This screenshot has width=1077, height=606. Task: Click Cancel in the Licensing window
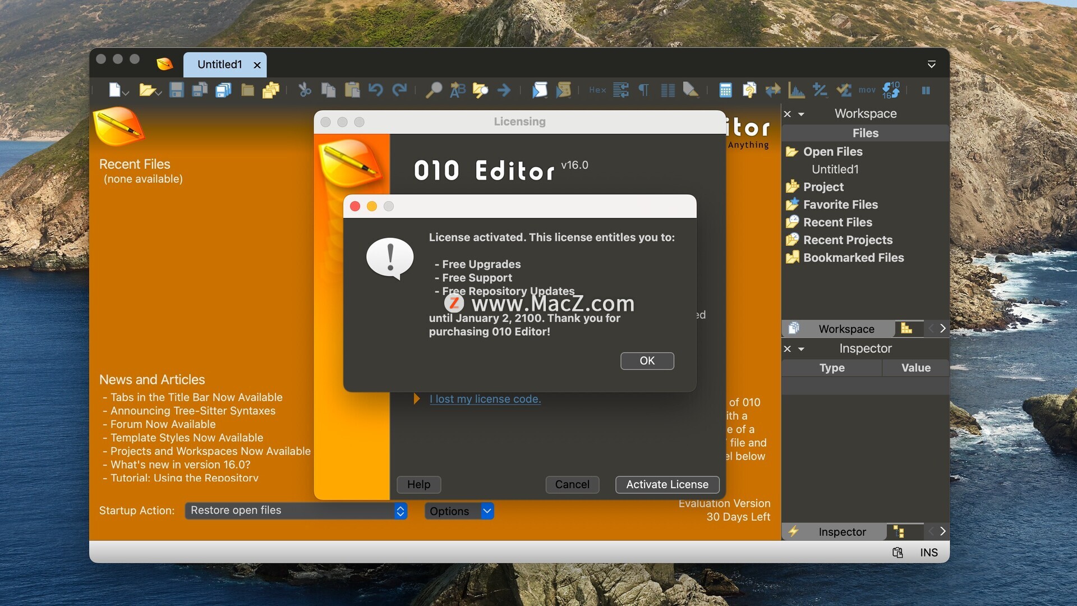[572, 484]
